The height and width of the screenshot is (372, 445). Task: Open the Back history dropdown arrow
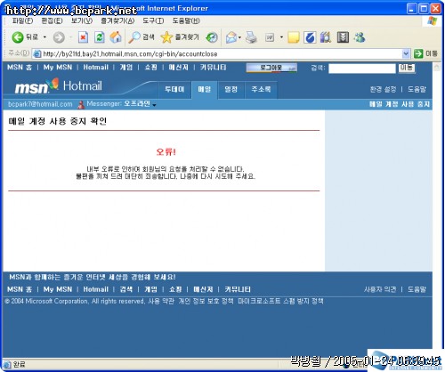point(44,37)
